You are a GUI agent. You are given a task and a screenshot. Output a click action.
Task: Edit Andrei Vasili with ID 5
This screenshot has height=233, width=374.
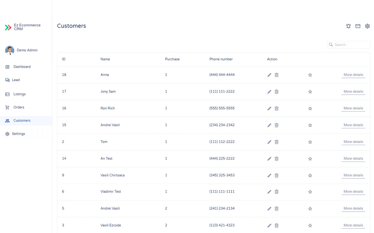(269, 208)
